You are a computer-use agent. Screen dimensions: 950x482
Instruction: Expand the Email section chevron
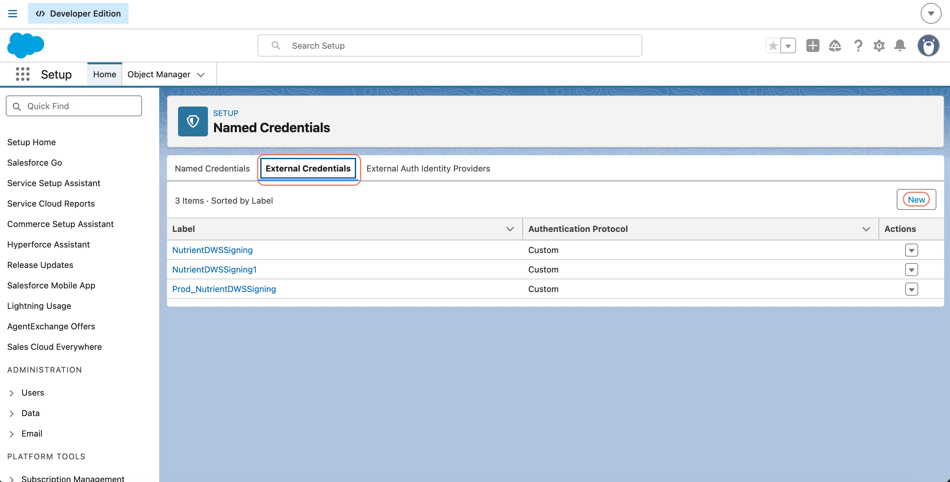click(x=11, y=434)
